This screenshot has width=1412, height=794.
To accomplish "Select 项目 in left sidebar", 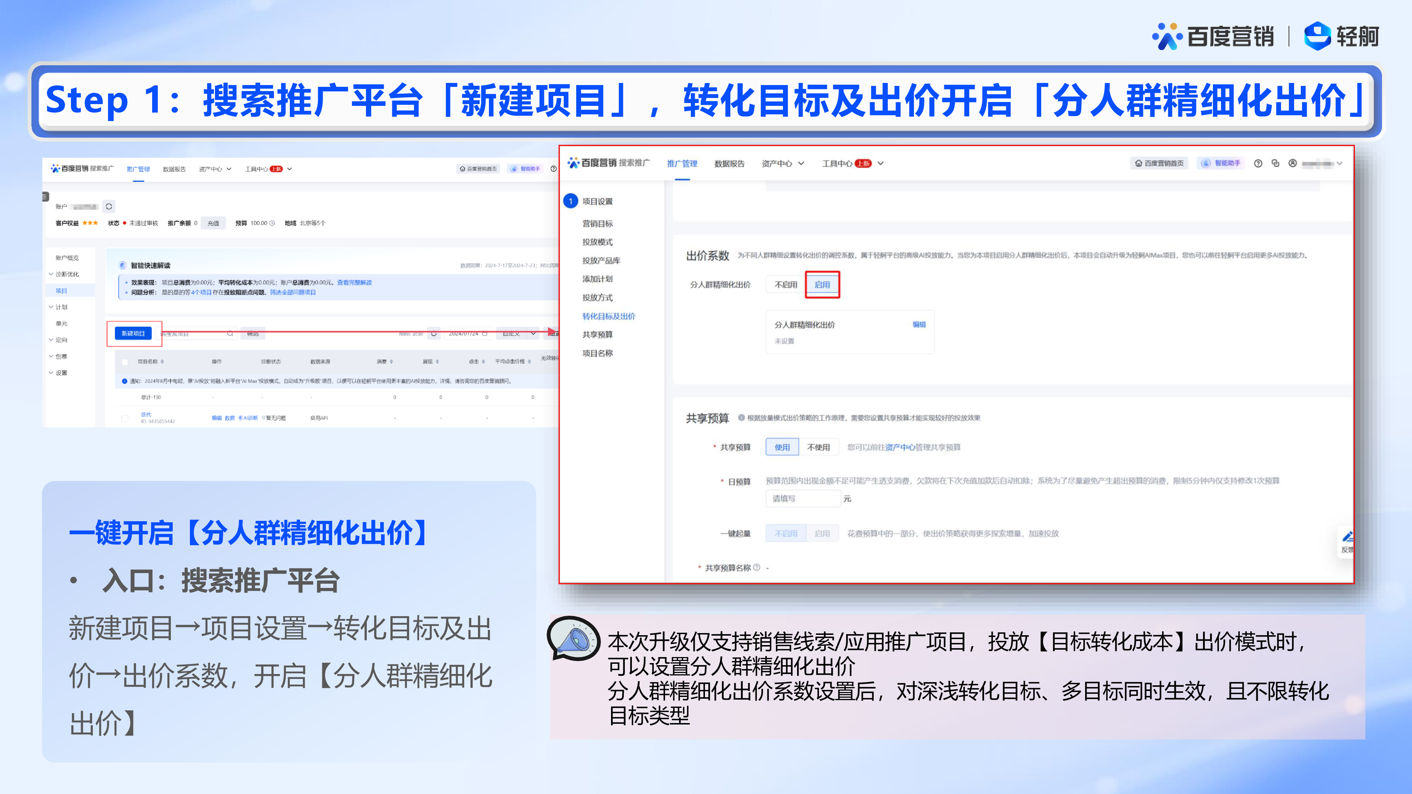I will 61,290.
